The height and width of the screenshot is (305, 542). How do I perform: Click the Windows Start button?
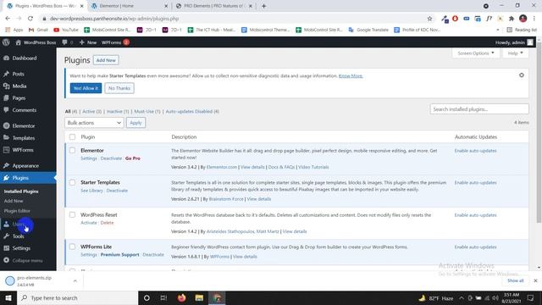(8, 297)
